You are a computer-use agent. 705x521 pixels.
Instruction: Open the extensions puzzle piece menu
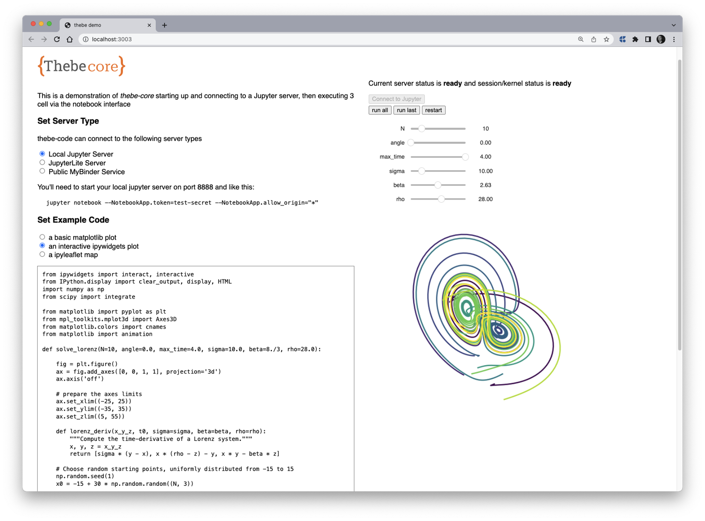coord(636,40)
